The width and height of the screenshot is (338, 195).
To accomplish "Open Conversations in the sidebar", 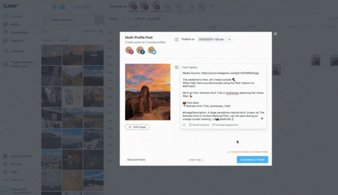I will tap(20, 32).
